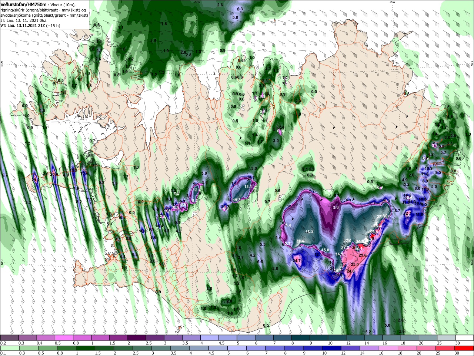Select snow legend swatch labeled 20
The image size is (474, 356).
428,338
